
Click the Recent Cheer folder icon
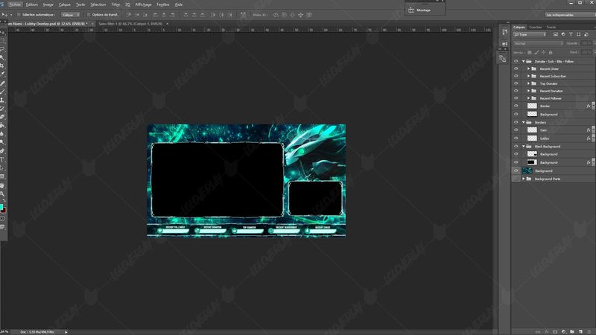pos(534,68)
